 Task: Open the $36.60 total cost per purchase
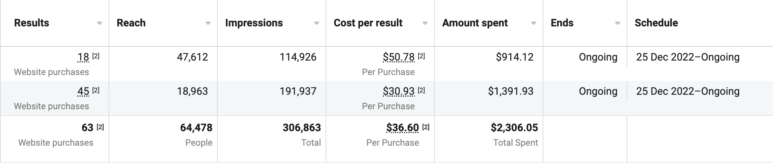[x=402, y=128]
